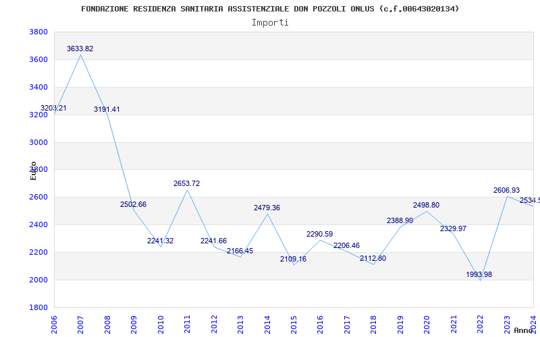Click the 2022 year axis label

click(x=480, y=325)
